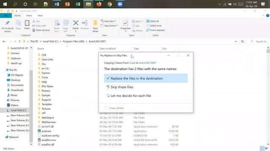Click Invert selection in ribbon
Image resolution: width=270 pixels, height=151 pixels.
click(x=156, y=30)
